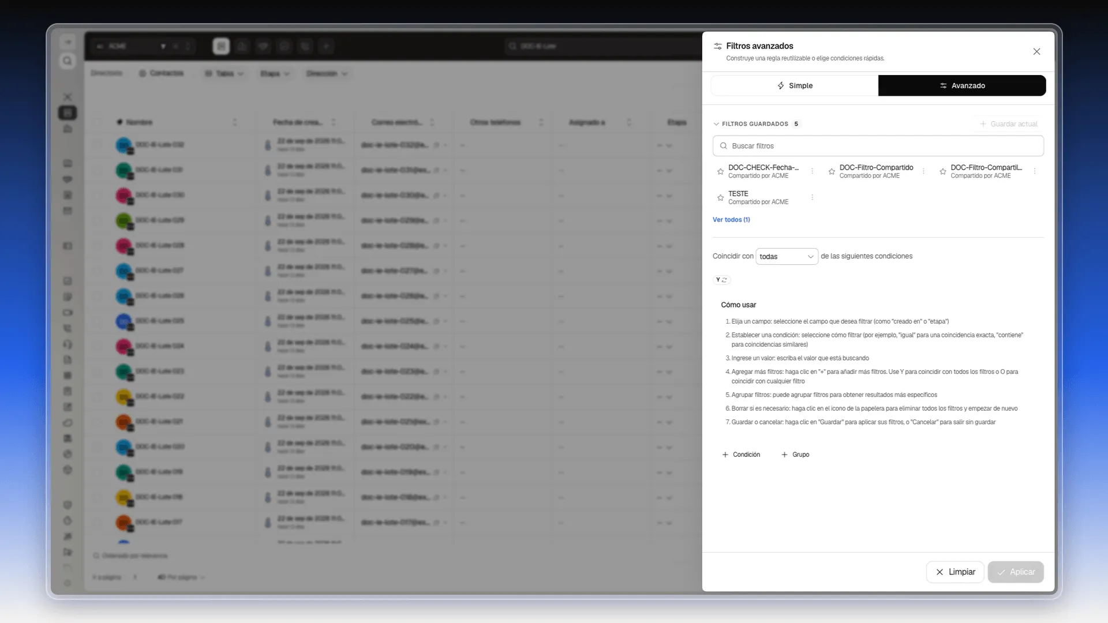Focus the Buscar filtros search field

click(x=878, y=146)
